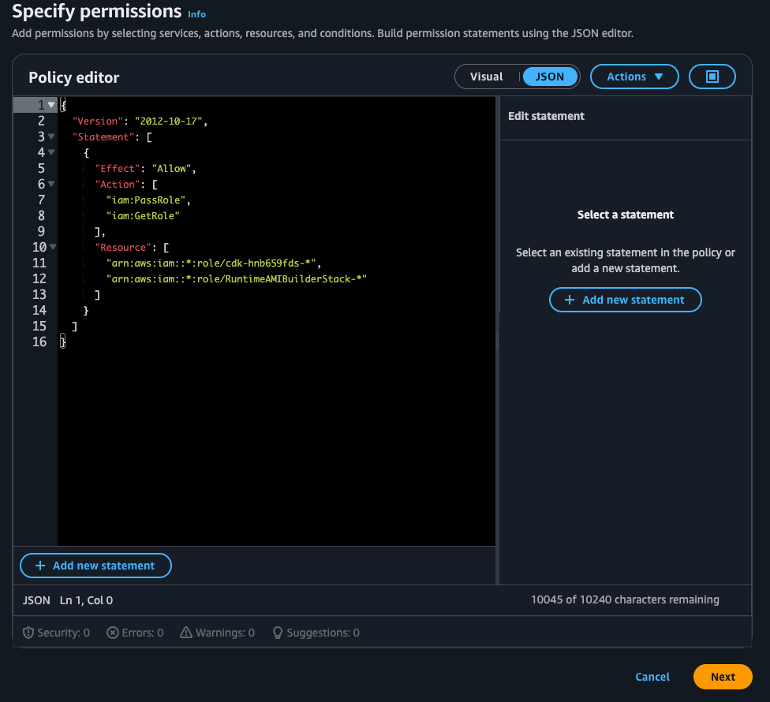Image resolution: width=770 pixels, height=702 pixels.
Task: Collapse the Action array fold at line 6
Action: (x=52, y=184)
